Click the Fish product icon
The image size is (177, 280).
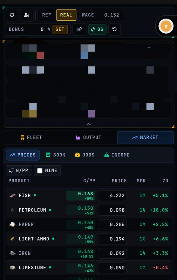[12, 196]
